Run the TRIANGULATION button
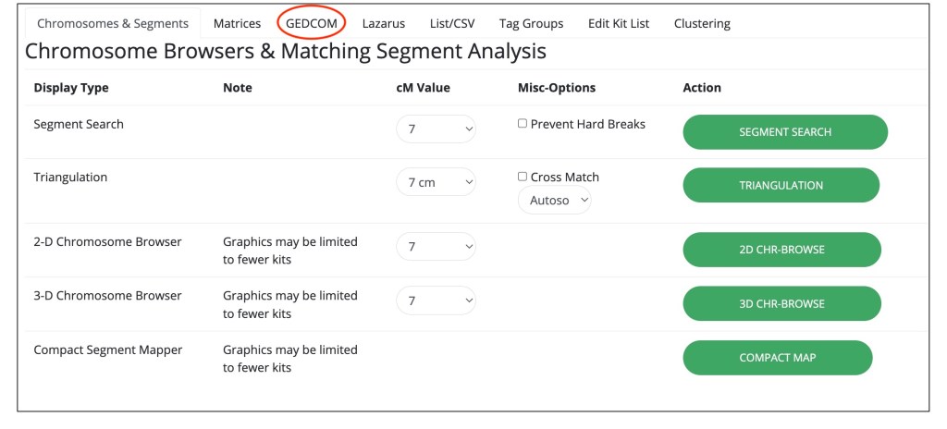Image resolution: width=947 pixels, height=429 pixels. coord(781,185)
